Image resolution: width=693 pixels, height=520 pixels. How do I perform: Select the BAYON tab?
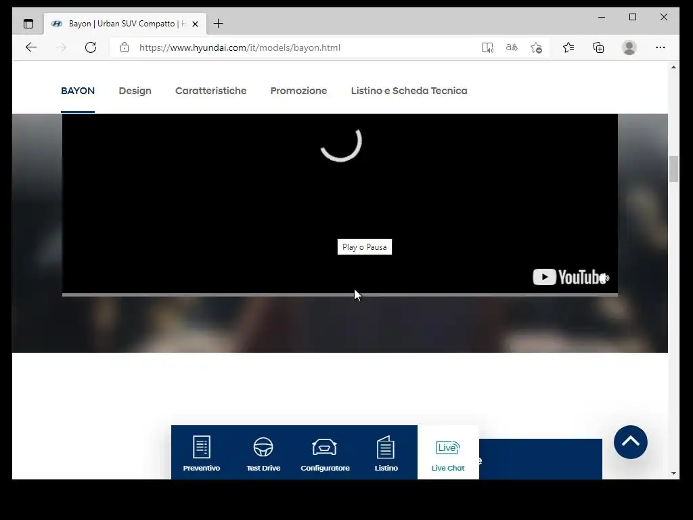[78, 91]
